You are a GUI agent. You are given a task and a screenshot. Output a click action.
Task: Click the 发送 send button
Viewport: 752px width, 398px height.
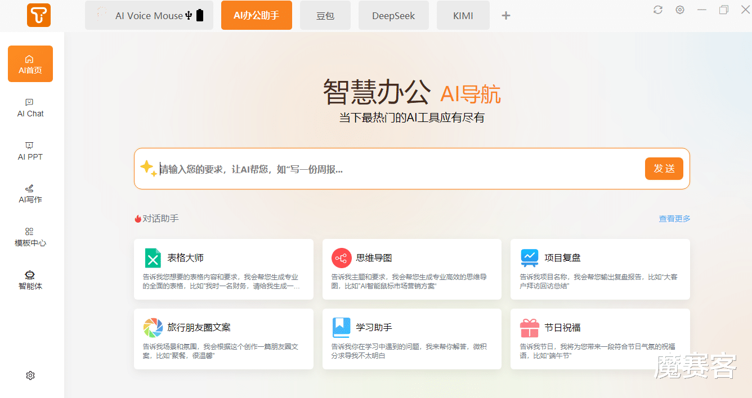(664, 169)
